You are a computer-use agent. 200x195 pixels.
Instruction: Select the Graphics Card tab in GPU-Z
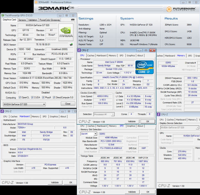[9, 20]
